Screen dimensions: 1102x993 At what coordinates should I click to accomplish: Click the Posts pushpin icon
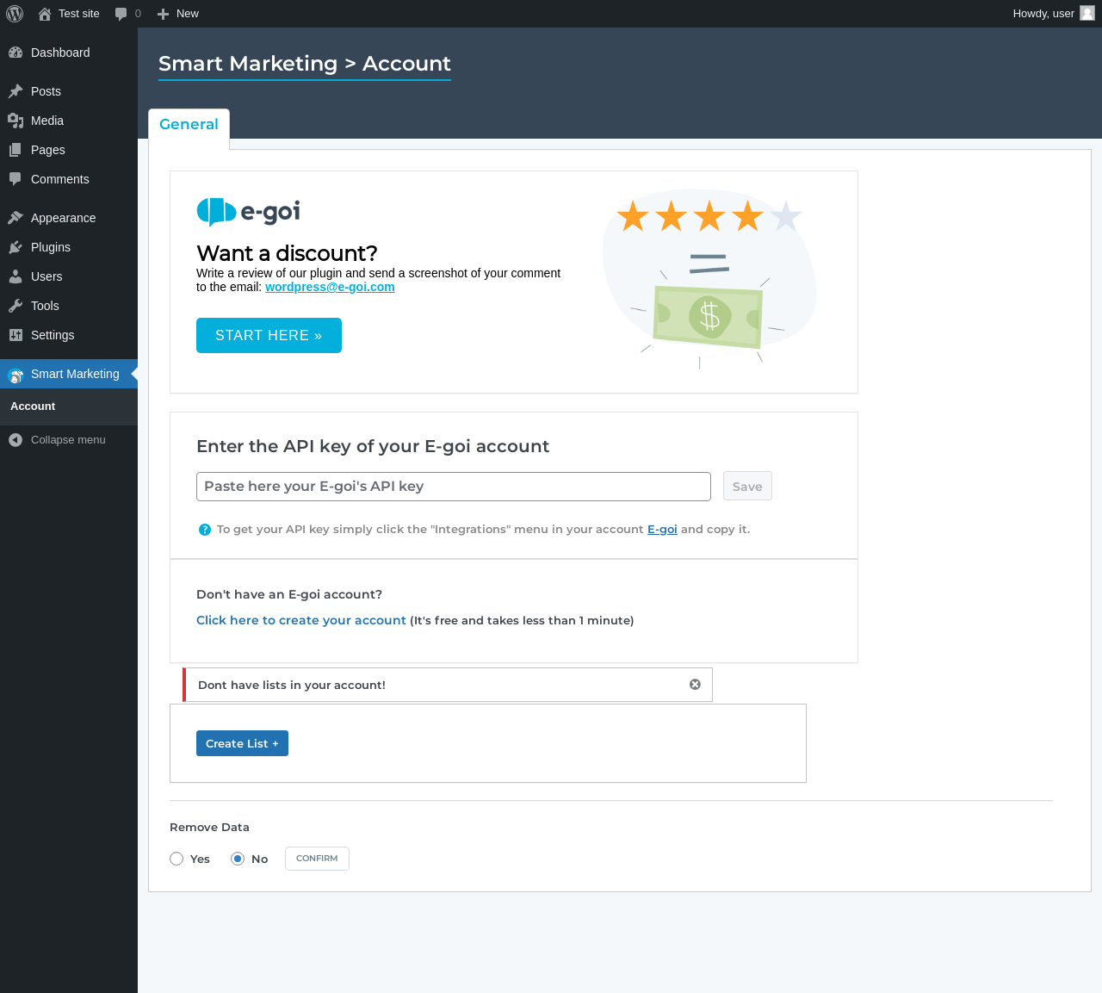15,91
